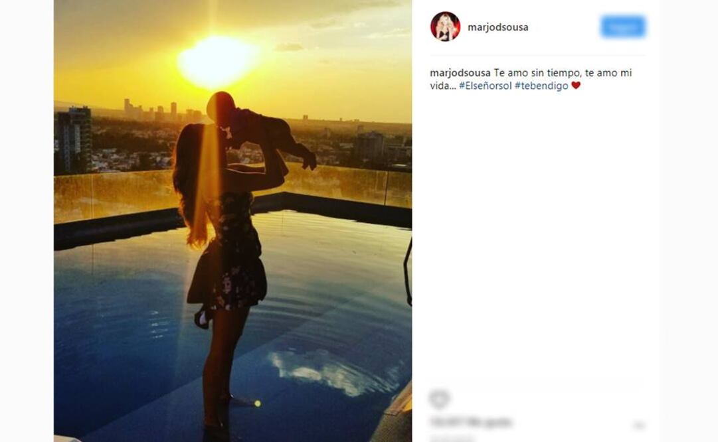Click the red heart emoji in caption

(576, 86)
